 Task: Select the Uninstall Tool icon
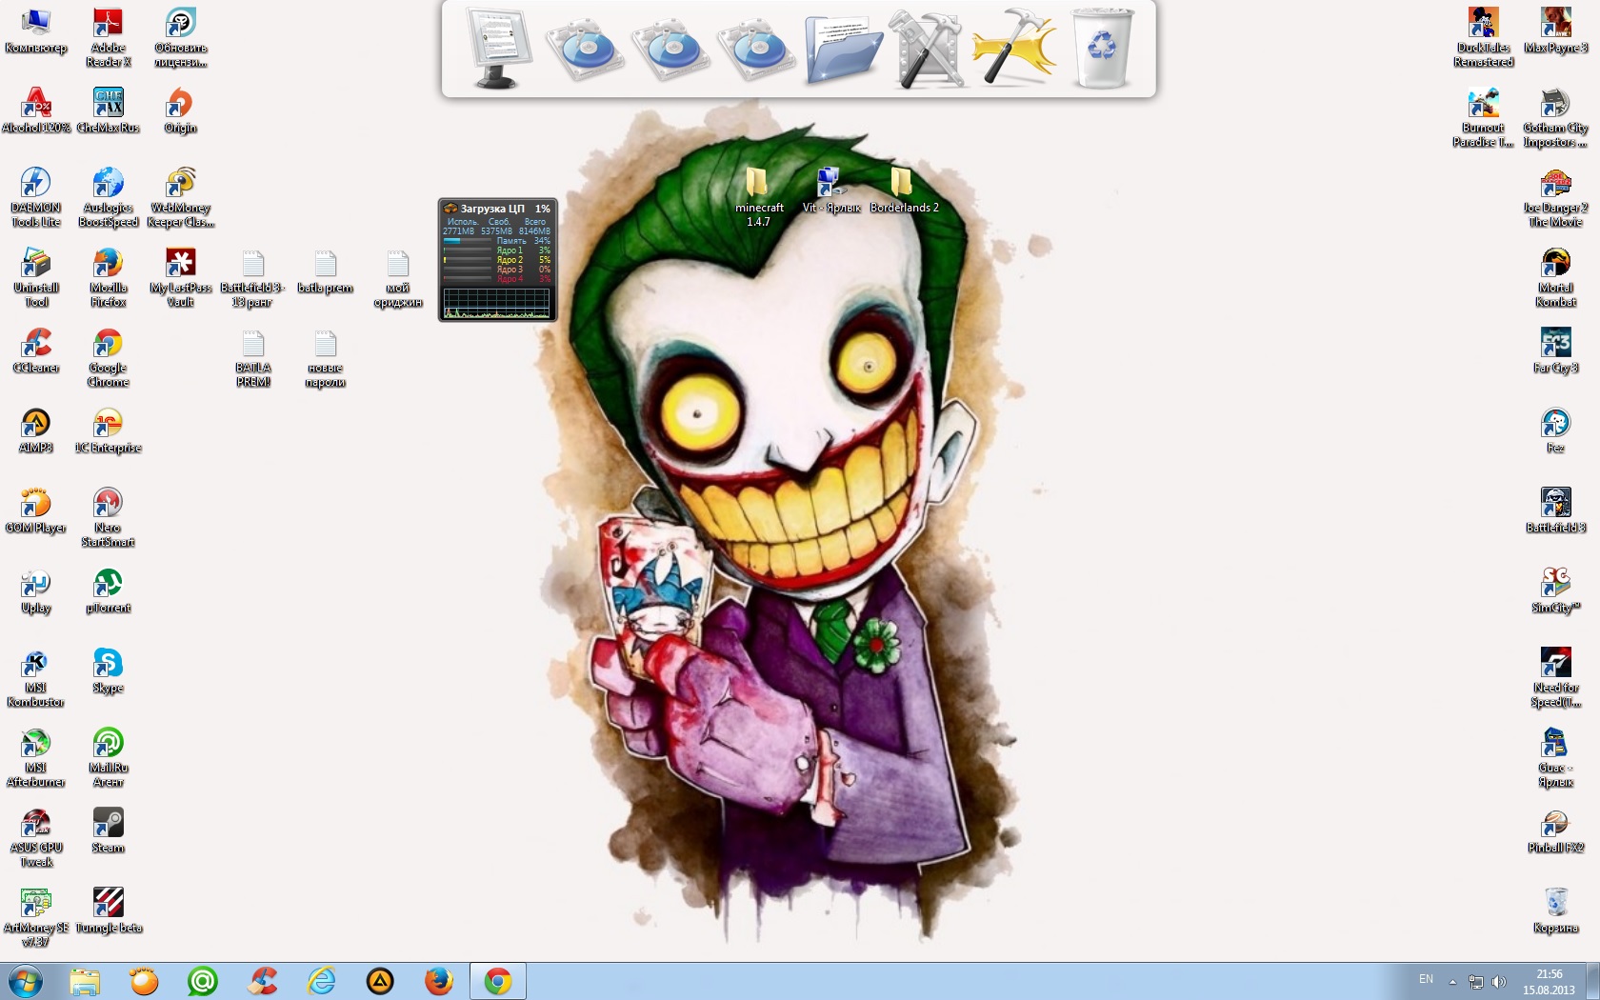point(36,277)
